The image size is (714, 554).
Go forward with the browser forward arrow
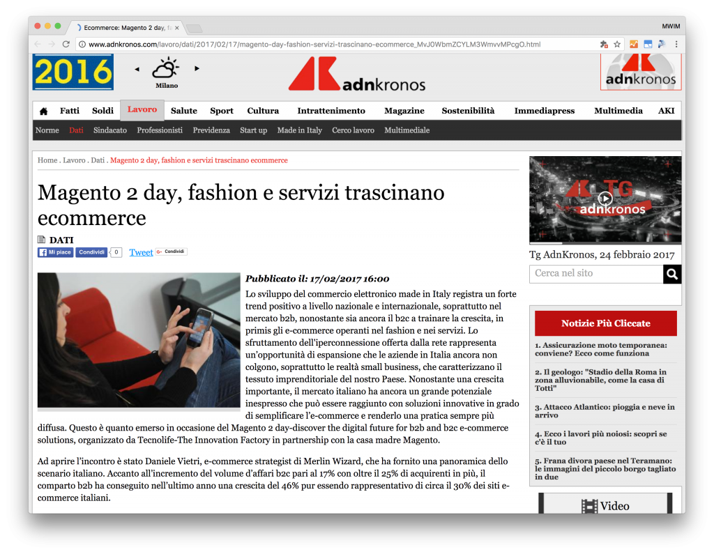(52, 44)
